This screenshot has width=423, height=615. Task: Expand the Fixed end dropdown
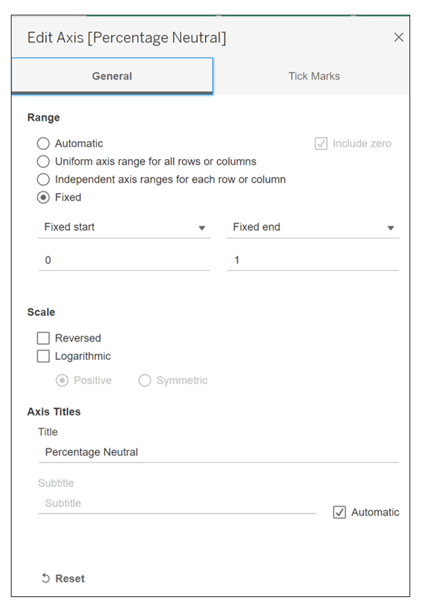313,227
